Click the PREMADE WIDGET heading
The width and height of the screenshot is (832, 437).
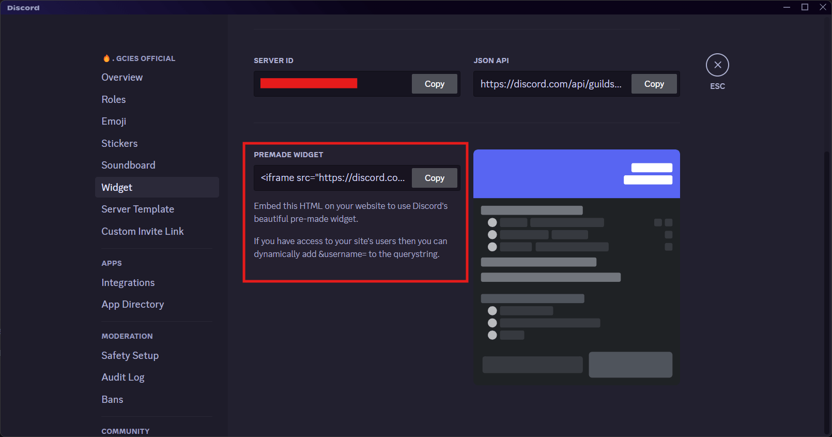[x=288, y=155]
